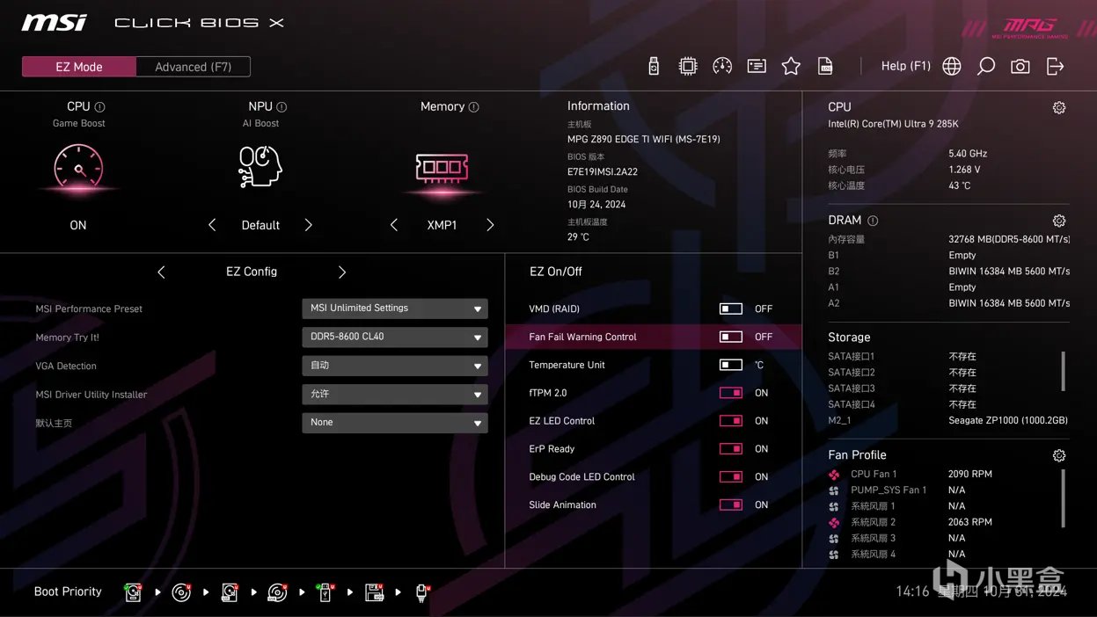Click Intel(R) Core(TM) Ultra 9 285K text
The height and width of the screenshot is (617, 1097).
click(893, 125)
